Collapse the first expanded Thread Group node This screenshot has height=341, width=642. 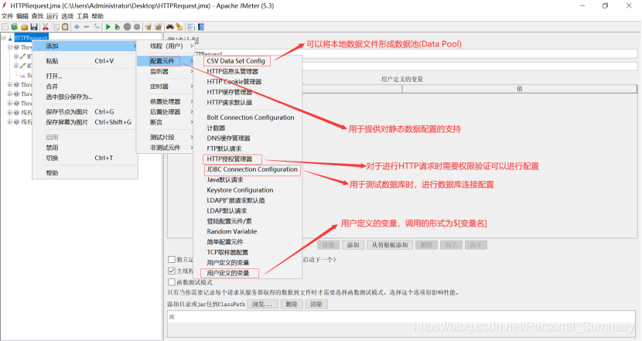pyautogui.click(x=10, y=47)
